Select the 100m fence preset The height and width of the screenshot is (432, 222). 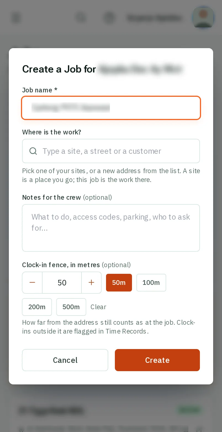click(151, 283)
